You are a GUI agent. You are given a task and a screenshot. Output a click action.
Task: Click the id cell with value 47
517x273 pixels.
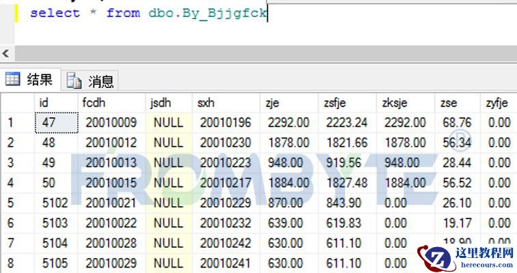[57, 122]
